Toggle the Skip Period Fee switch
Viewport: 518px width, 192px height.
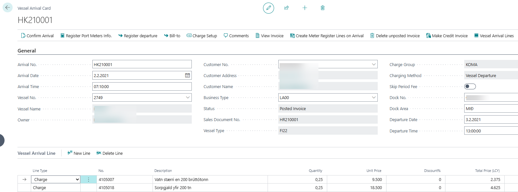(470, 86)
